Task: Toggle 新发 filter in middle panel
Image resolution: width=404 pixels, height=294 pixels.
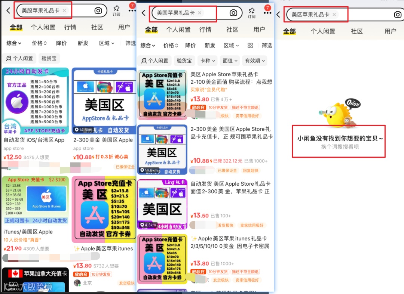Action: coord(210,46)
